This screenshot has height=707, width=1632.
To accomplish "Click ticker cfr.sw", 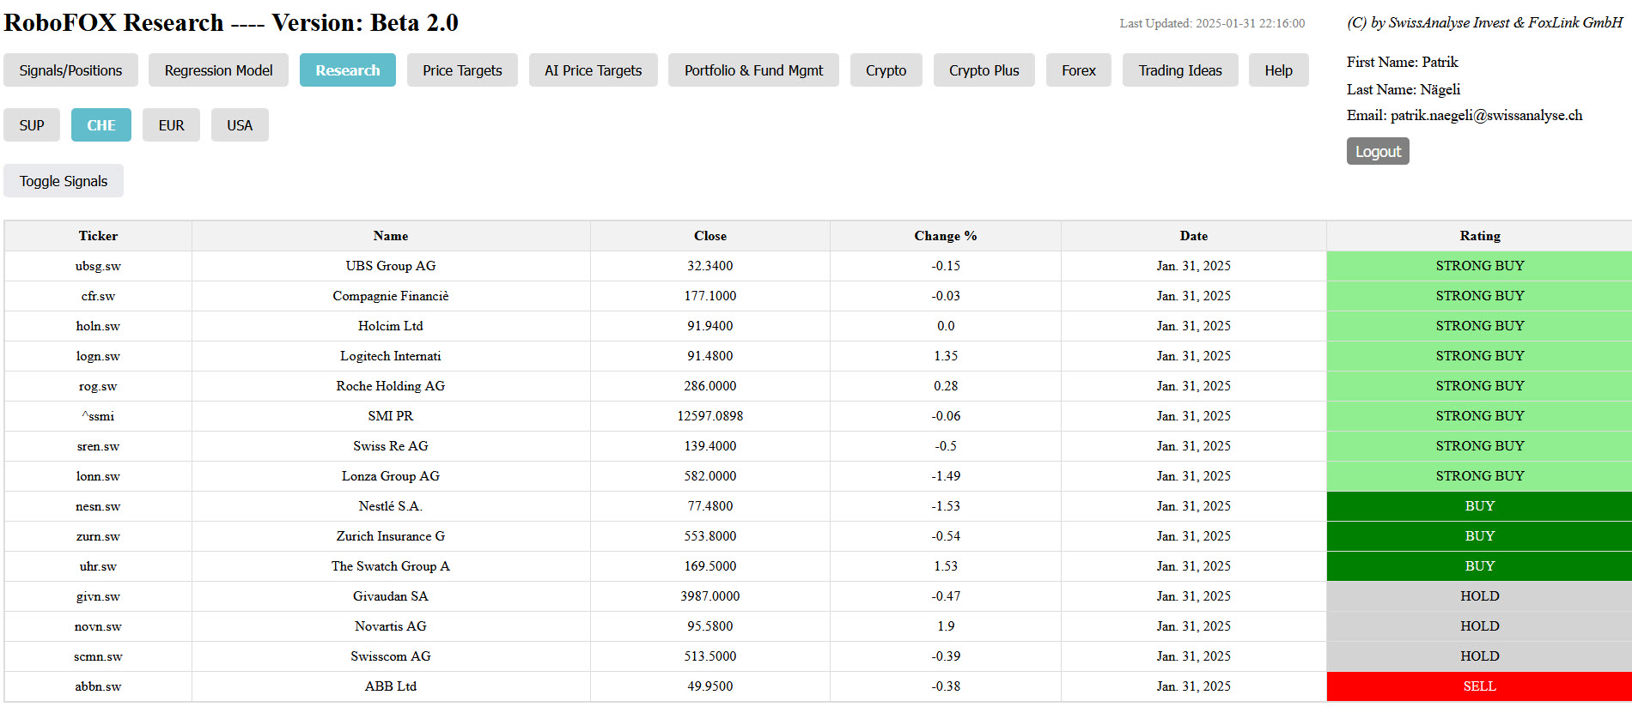I will pos(98,296).
